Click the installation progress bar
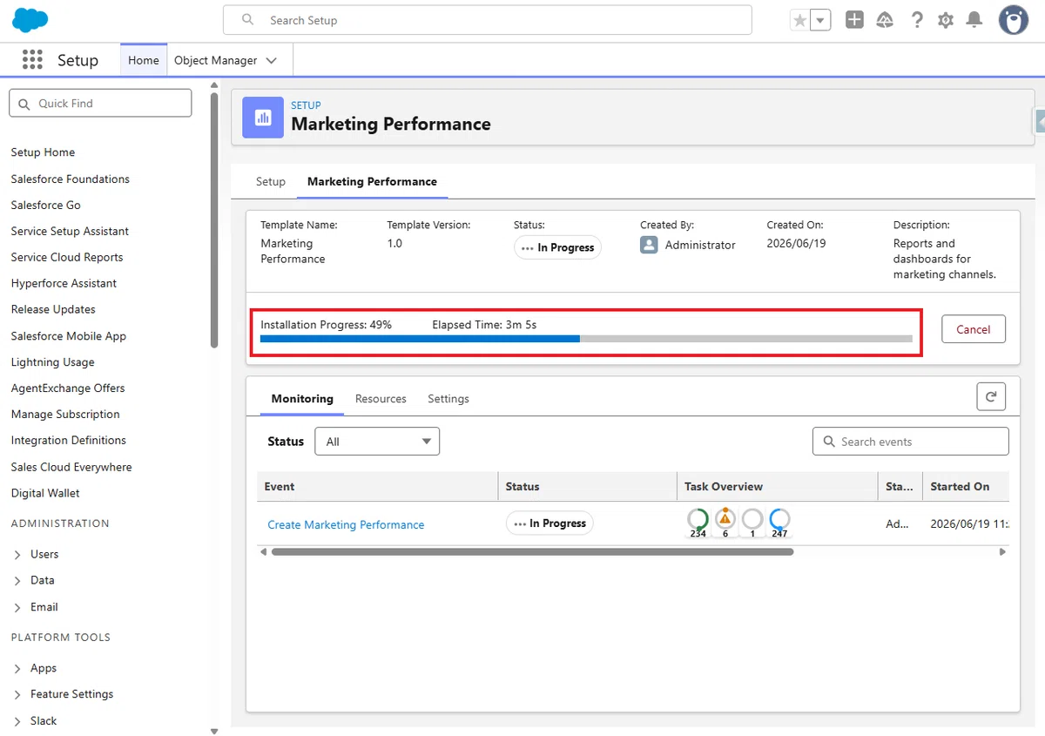Screen dimensions: 1045x736 click(586, 338)
